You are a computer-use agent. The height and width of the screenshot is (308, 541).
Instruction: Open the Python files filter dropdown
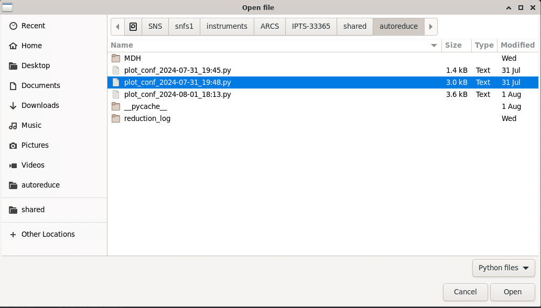click(x=503, y=268)
